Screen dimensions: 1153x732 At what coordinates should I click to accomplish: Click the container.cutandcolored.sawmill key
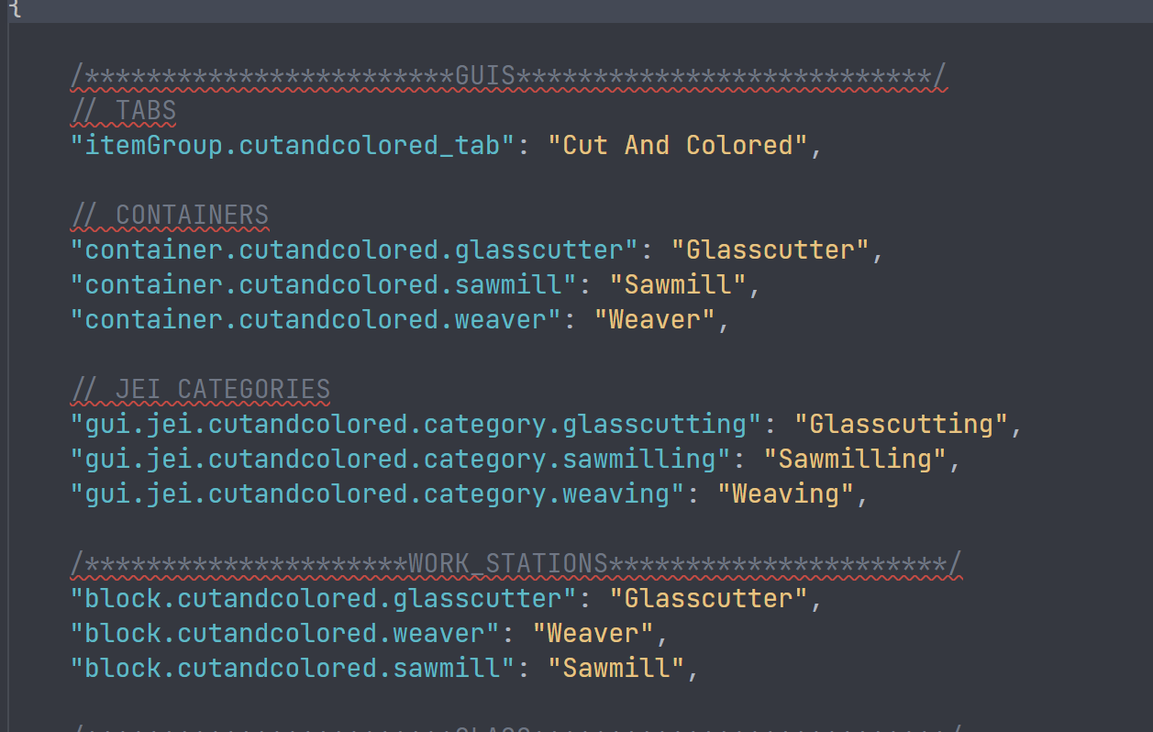tap(323, 284)
